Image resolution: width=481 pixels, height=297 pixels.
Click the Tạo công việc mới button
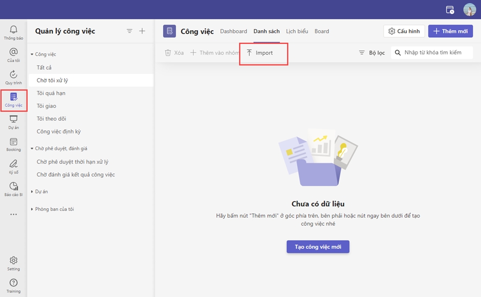tap(318, 247)
